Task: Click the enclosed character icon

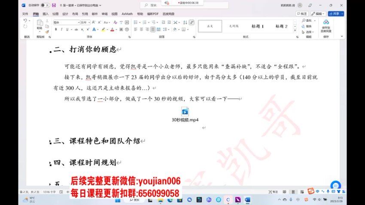Action: click(x=127, y=30)
